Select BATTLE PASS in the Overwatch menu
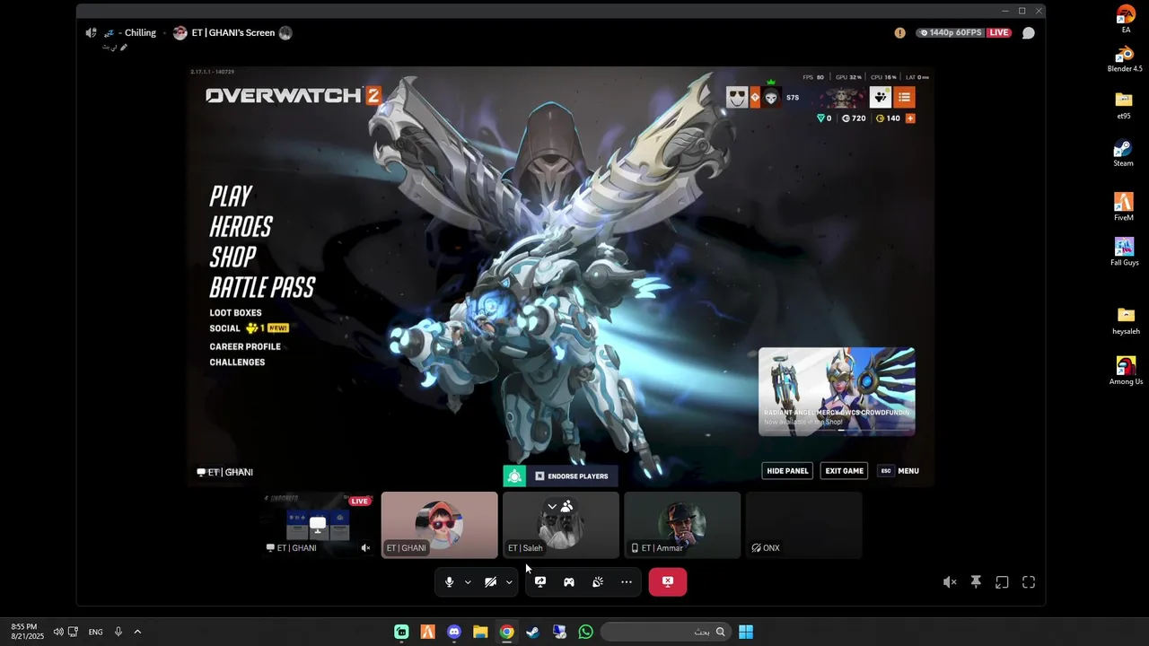 (x=262, y=288)
